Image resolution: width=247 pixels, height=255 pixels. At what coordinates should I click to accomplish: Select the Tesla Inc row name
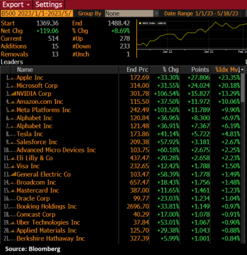30,134
